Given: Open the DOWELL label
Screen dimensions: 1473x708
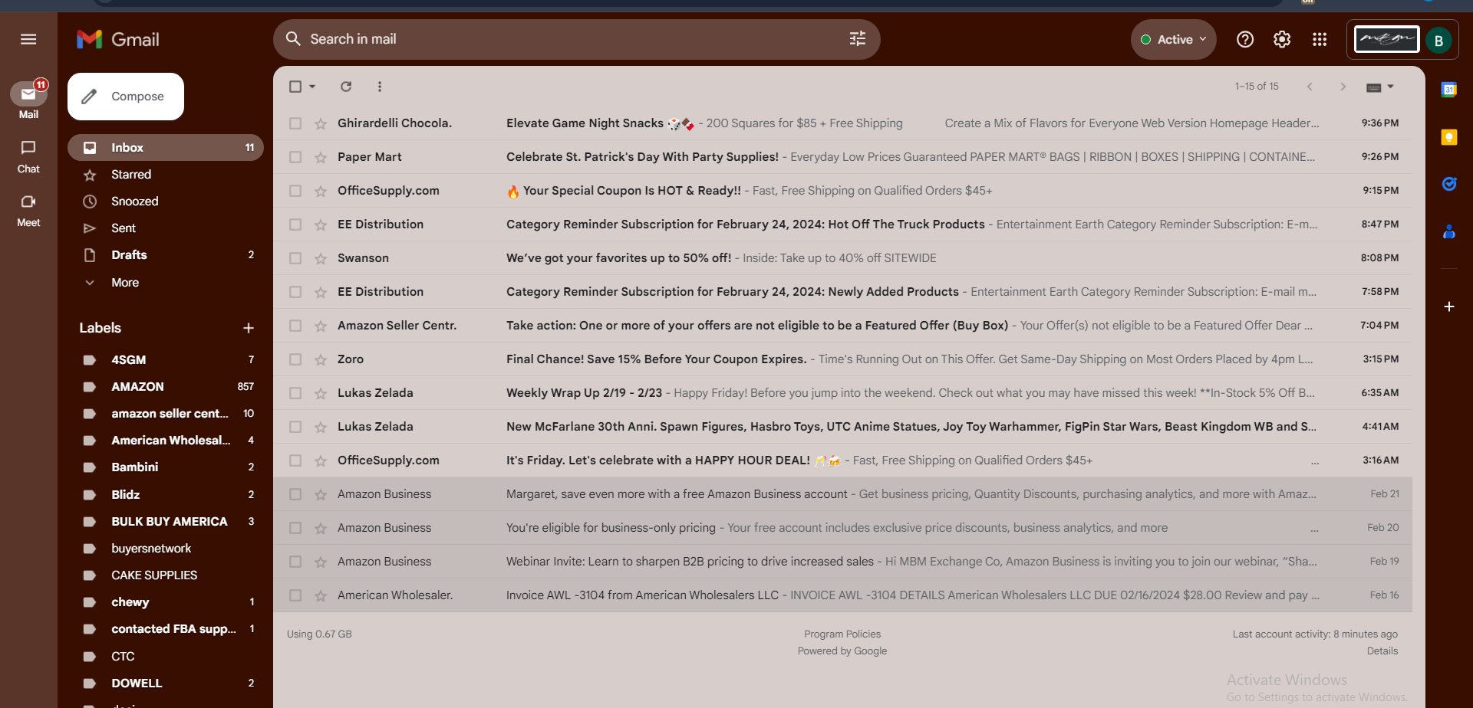Looking at the screenshot, I should 165,683.
